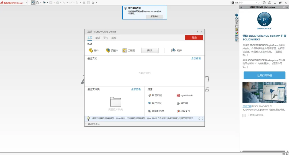Open 新闻和信息 resource link

(156, 111)
